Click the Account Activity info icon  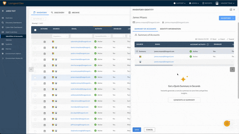click(208, 44)
